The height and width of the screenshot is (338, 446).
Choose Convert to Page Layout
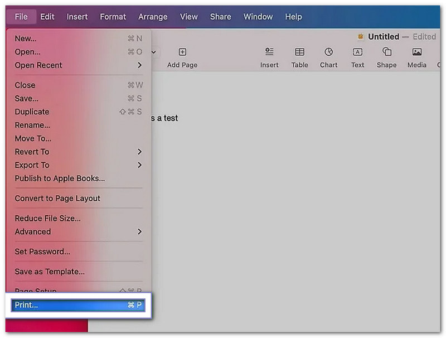pos(78,199)
